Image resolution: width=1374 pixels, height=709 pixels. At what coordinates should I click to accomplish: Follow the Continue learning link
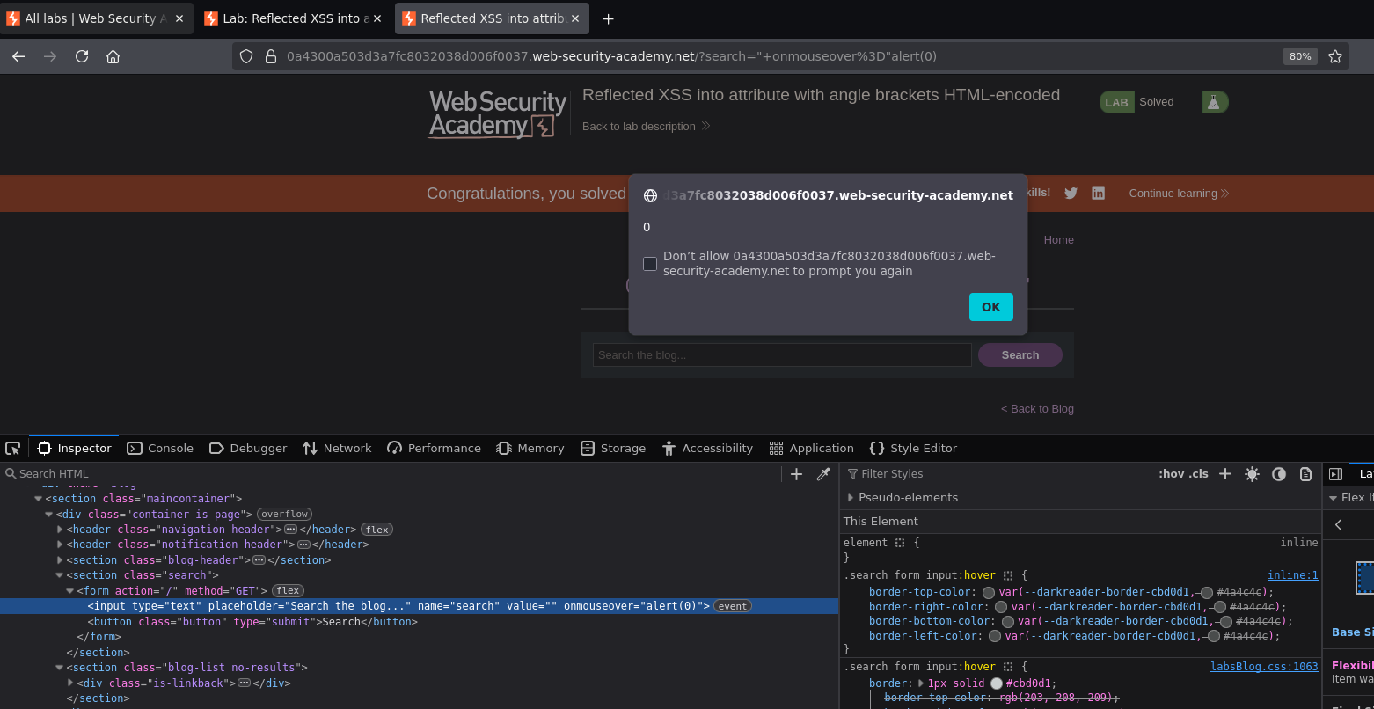(1179, 194)
